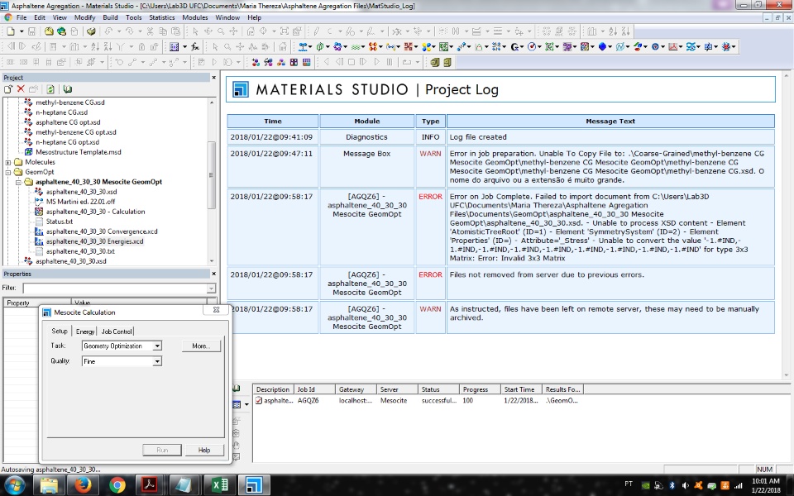Click the colored molecules icon in third toolbar
Viewport: 794px width, 496px height.
coord(256,62)
